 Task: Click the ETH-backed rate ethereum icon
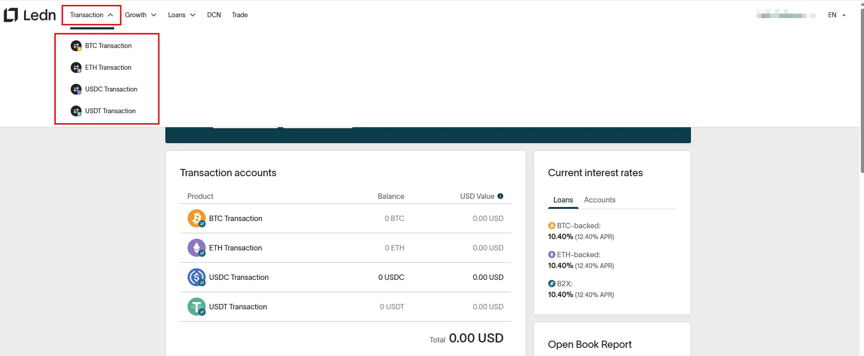pyautogui.click(x=552, y=255)
